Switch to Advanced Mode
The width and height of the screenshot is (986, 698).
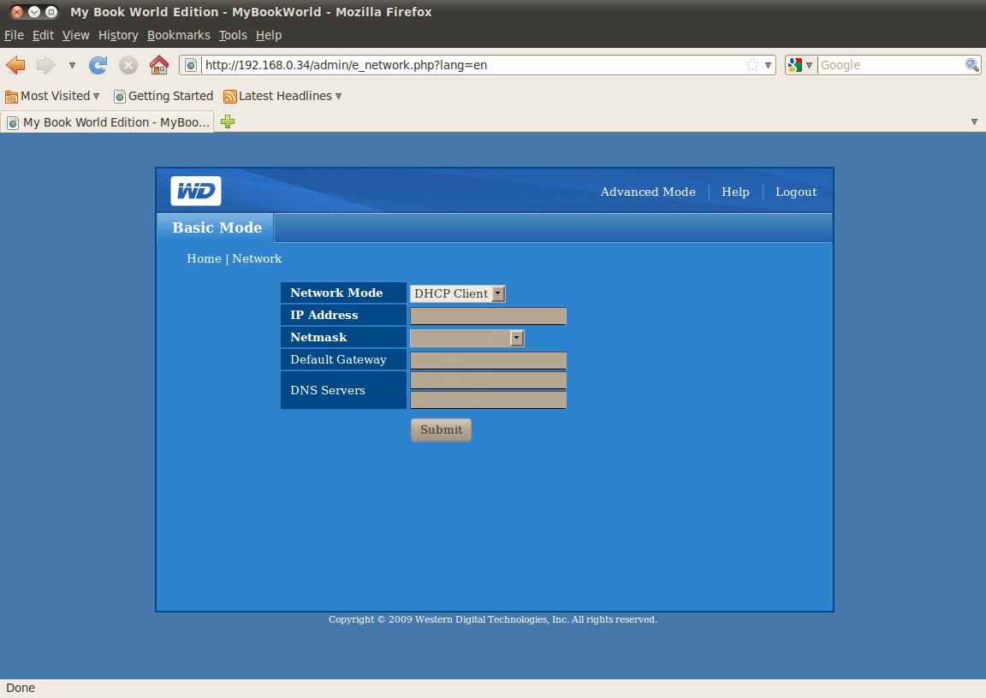pos(648,192)
